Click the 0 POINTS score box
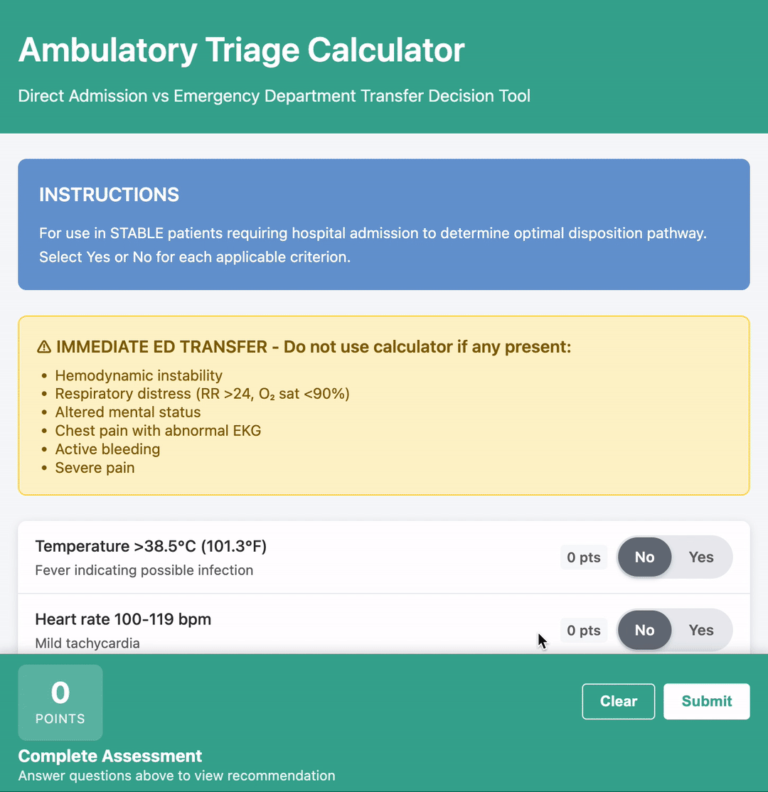Image resolution: width=768 pixels, height=792 pixels. coord(60,702)
